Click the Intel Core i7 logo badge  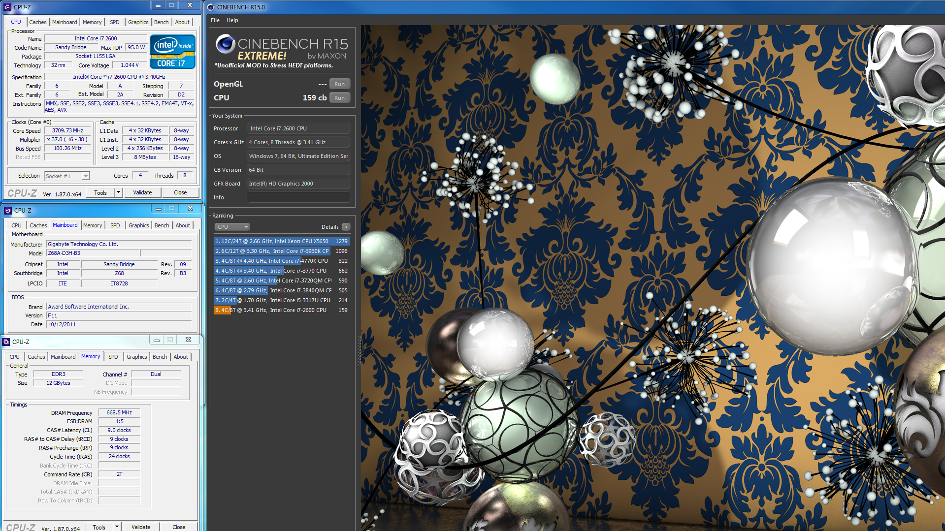172,52
